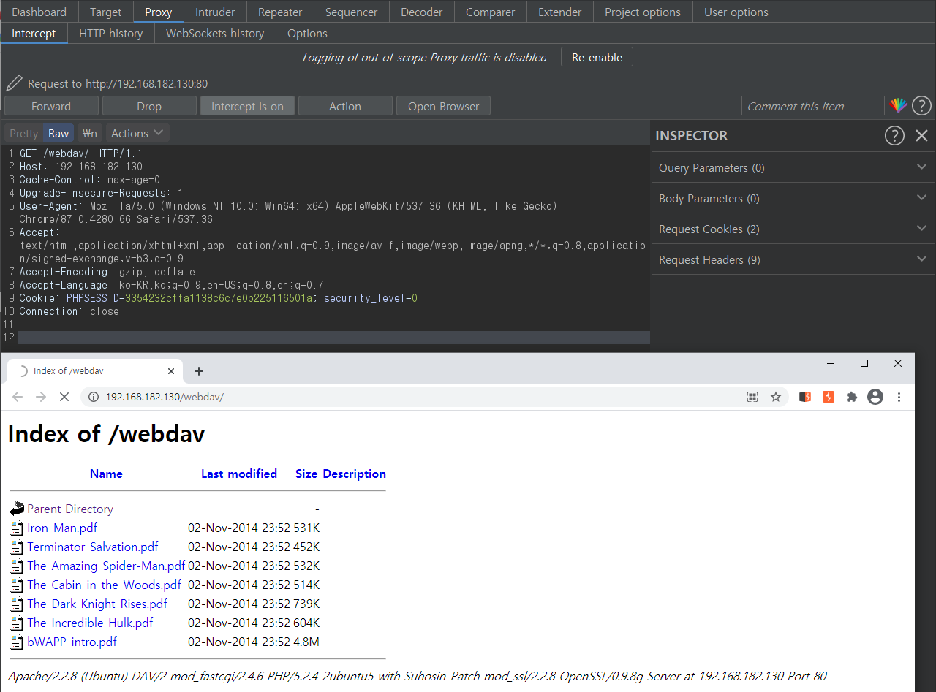
Task: Click the file icon beside The_Dark_Knight_Rises.pdf
Action: tap(16, 604)
